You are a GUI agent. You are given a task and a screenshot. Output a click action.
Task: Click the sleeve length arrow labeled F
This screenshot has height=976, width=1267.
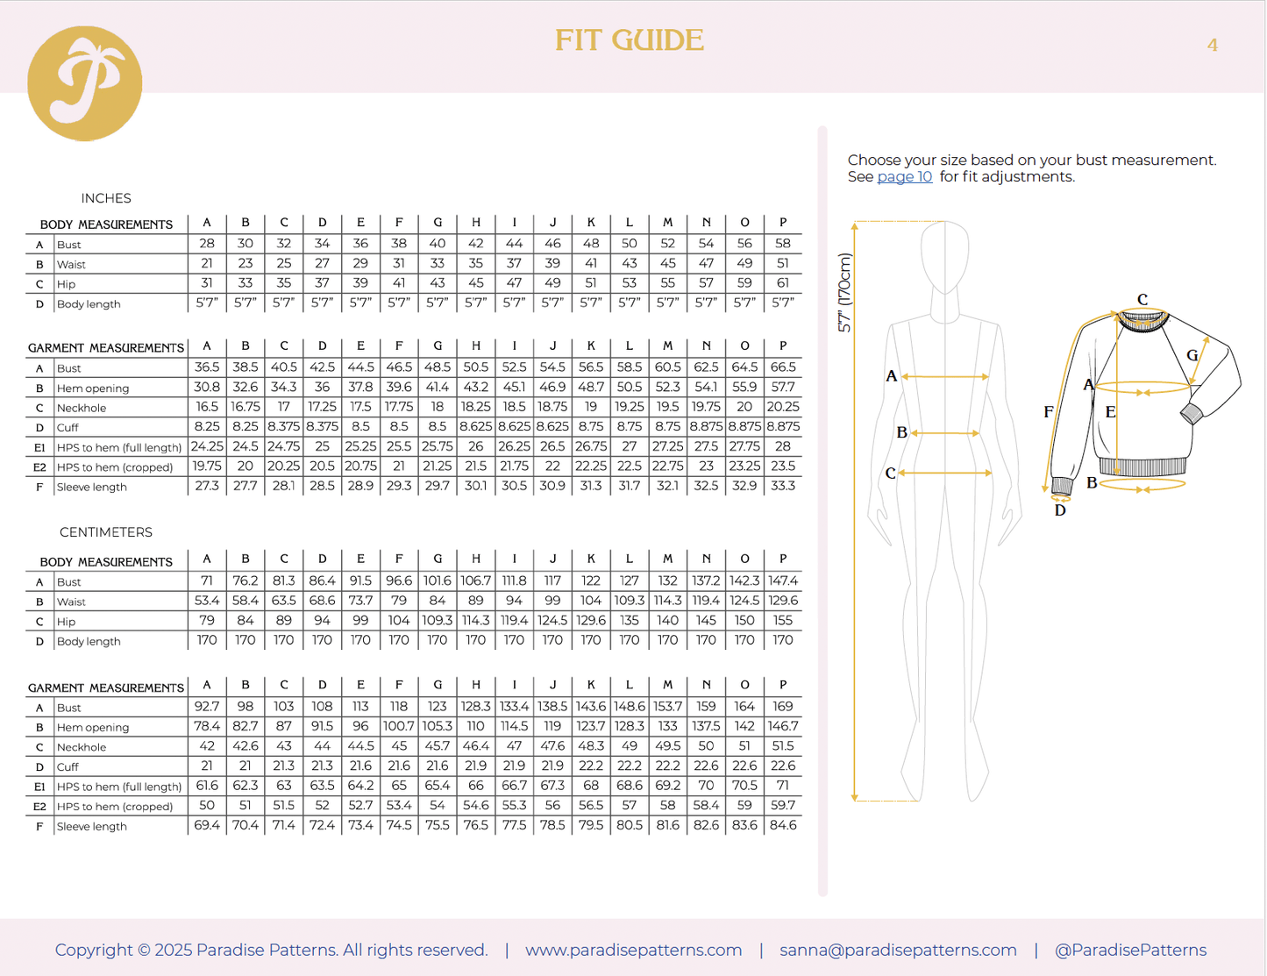[x=1049, y=409]
